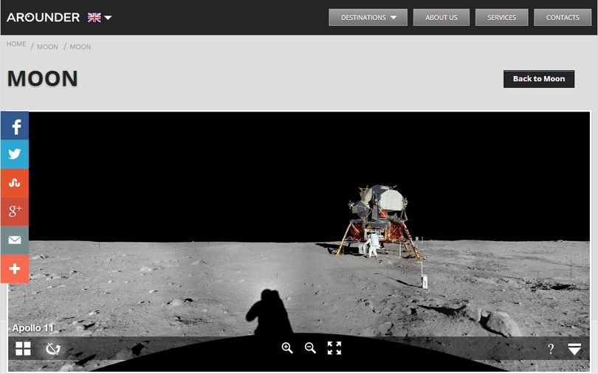Screen dimensions: 598x374
Task: Click the Arounder logo
Action: [x=43, y=18]
